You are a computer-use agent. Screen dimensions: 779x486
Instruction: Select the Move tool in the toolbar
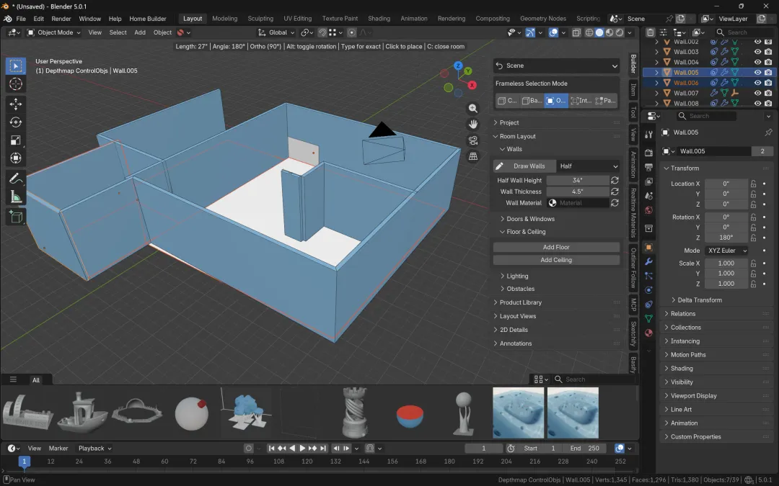(16, 104)
